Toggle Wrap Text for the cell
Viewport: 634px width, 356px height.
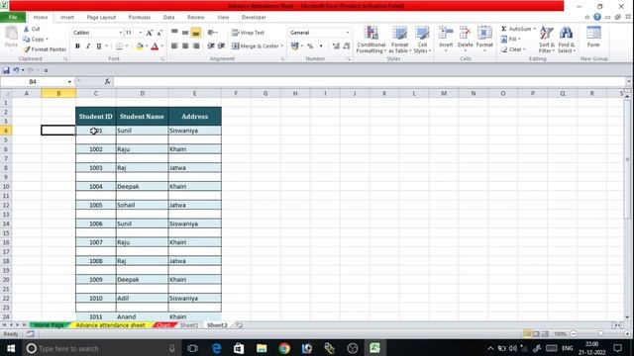point(248,33)
